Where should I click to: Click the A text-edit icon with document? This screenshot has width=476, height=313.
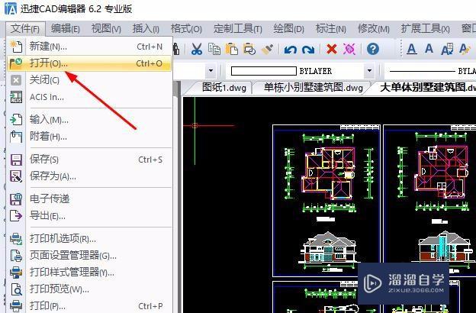point(447,49)
